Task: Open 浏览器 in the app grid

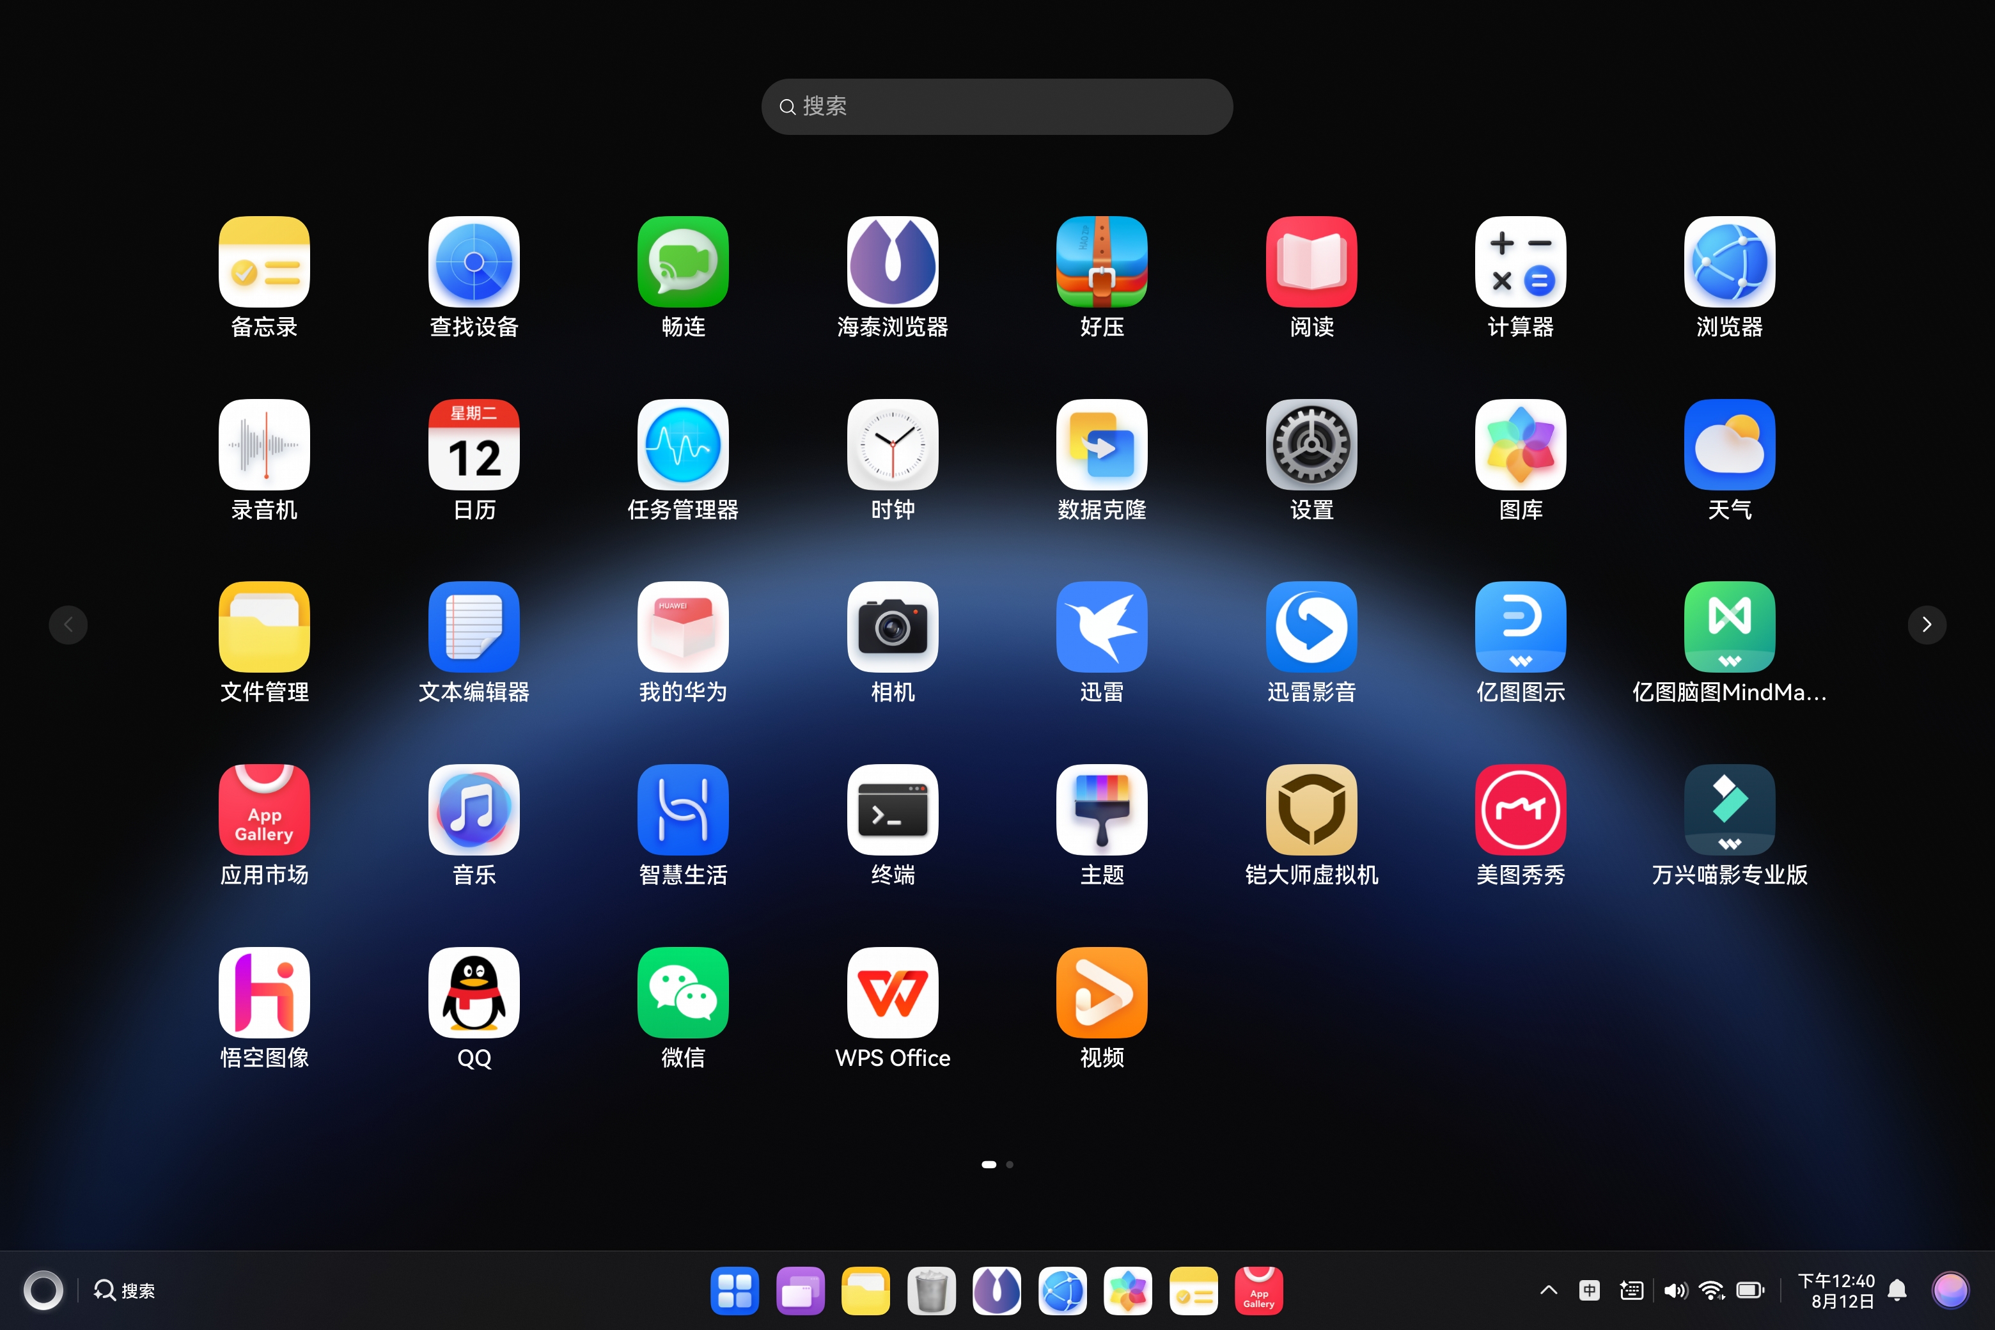Action: 1730,262
